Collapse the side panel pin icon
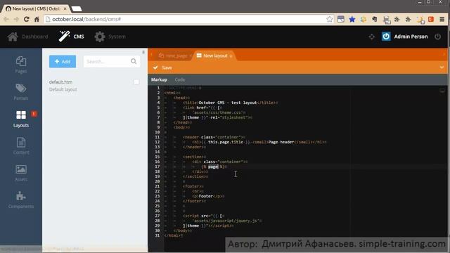The image size is (450, 253). tap(143, 52)
